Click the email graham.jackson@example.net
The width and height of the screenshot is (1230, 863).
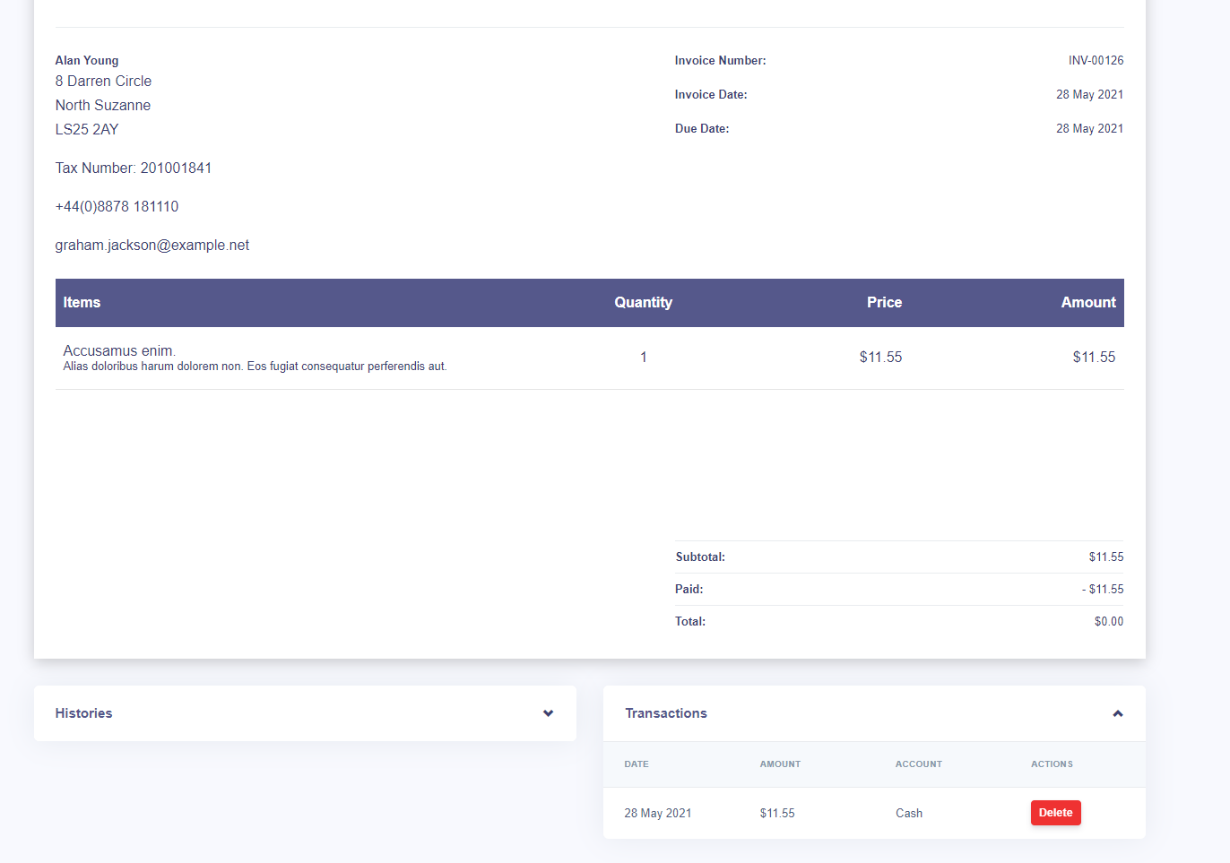(152, 245)
